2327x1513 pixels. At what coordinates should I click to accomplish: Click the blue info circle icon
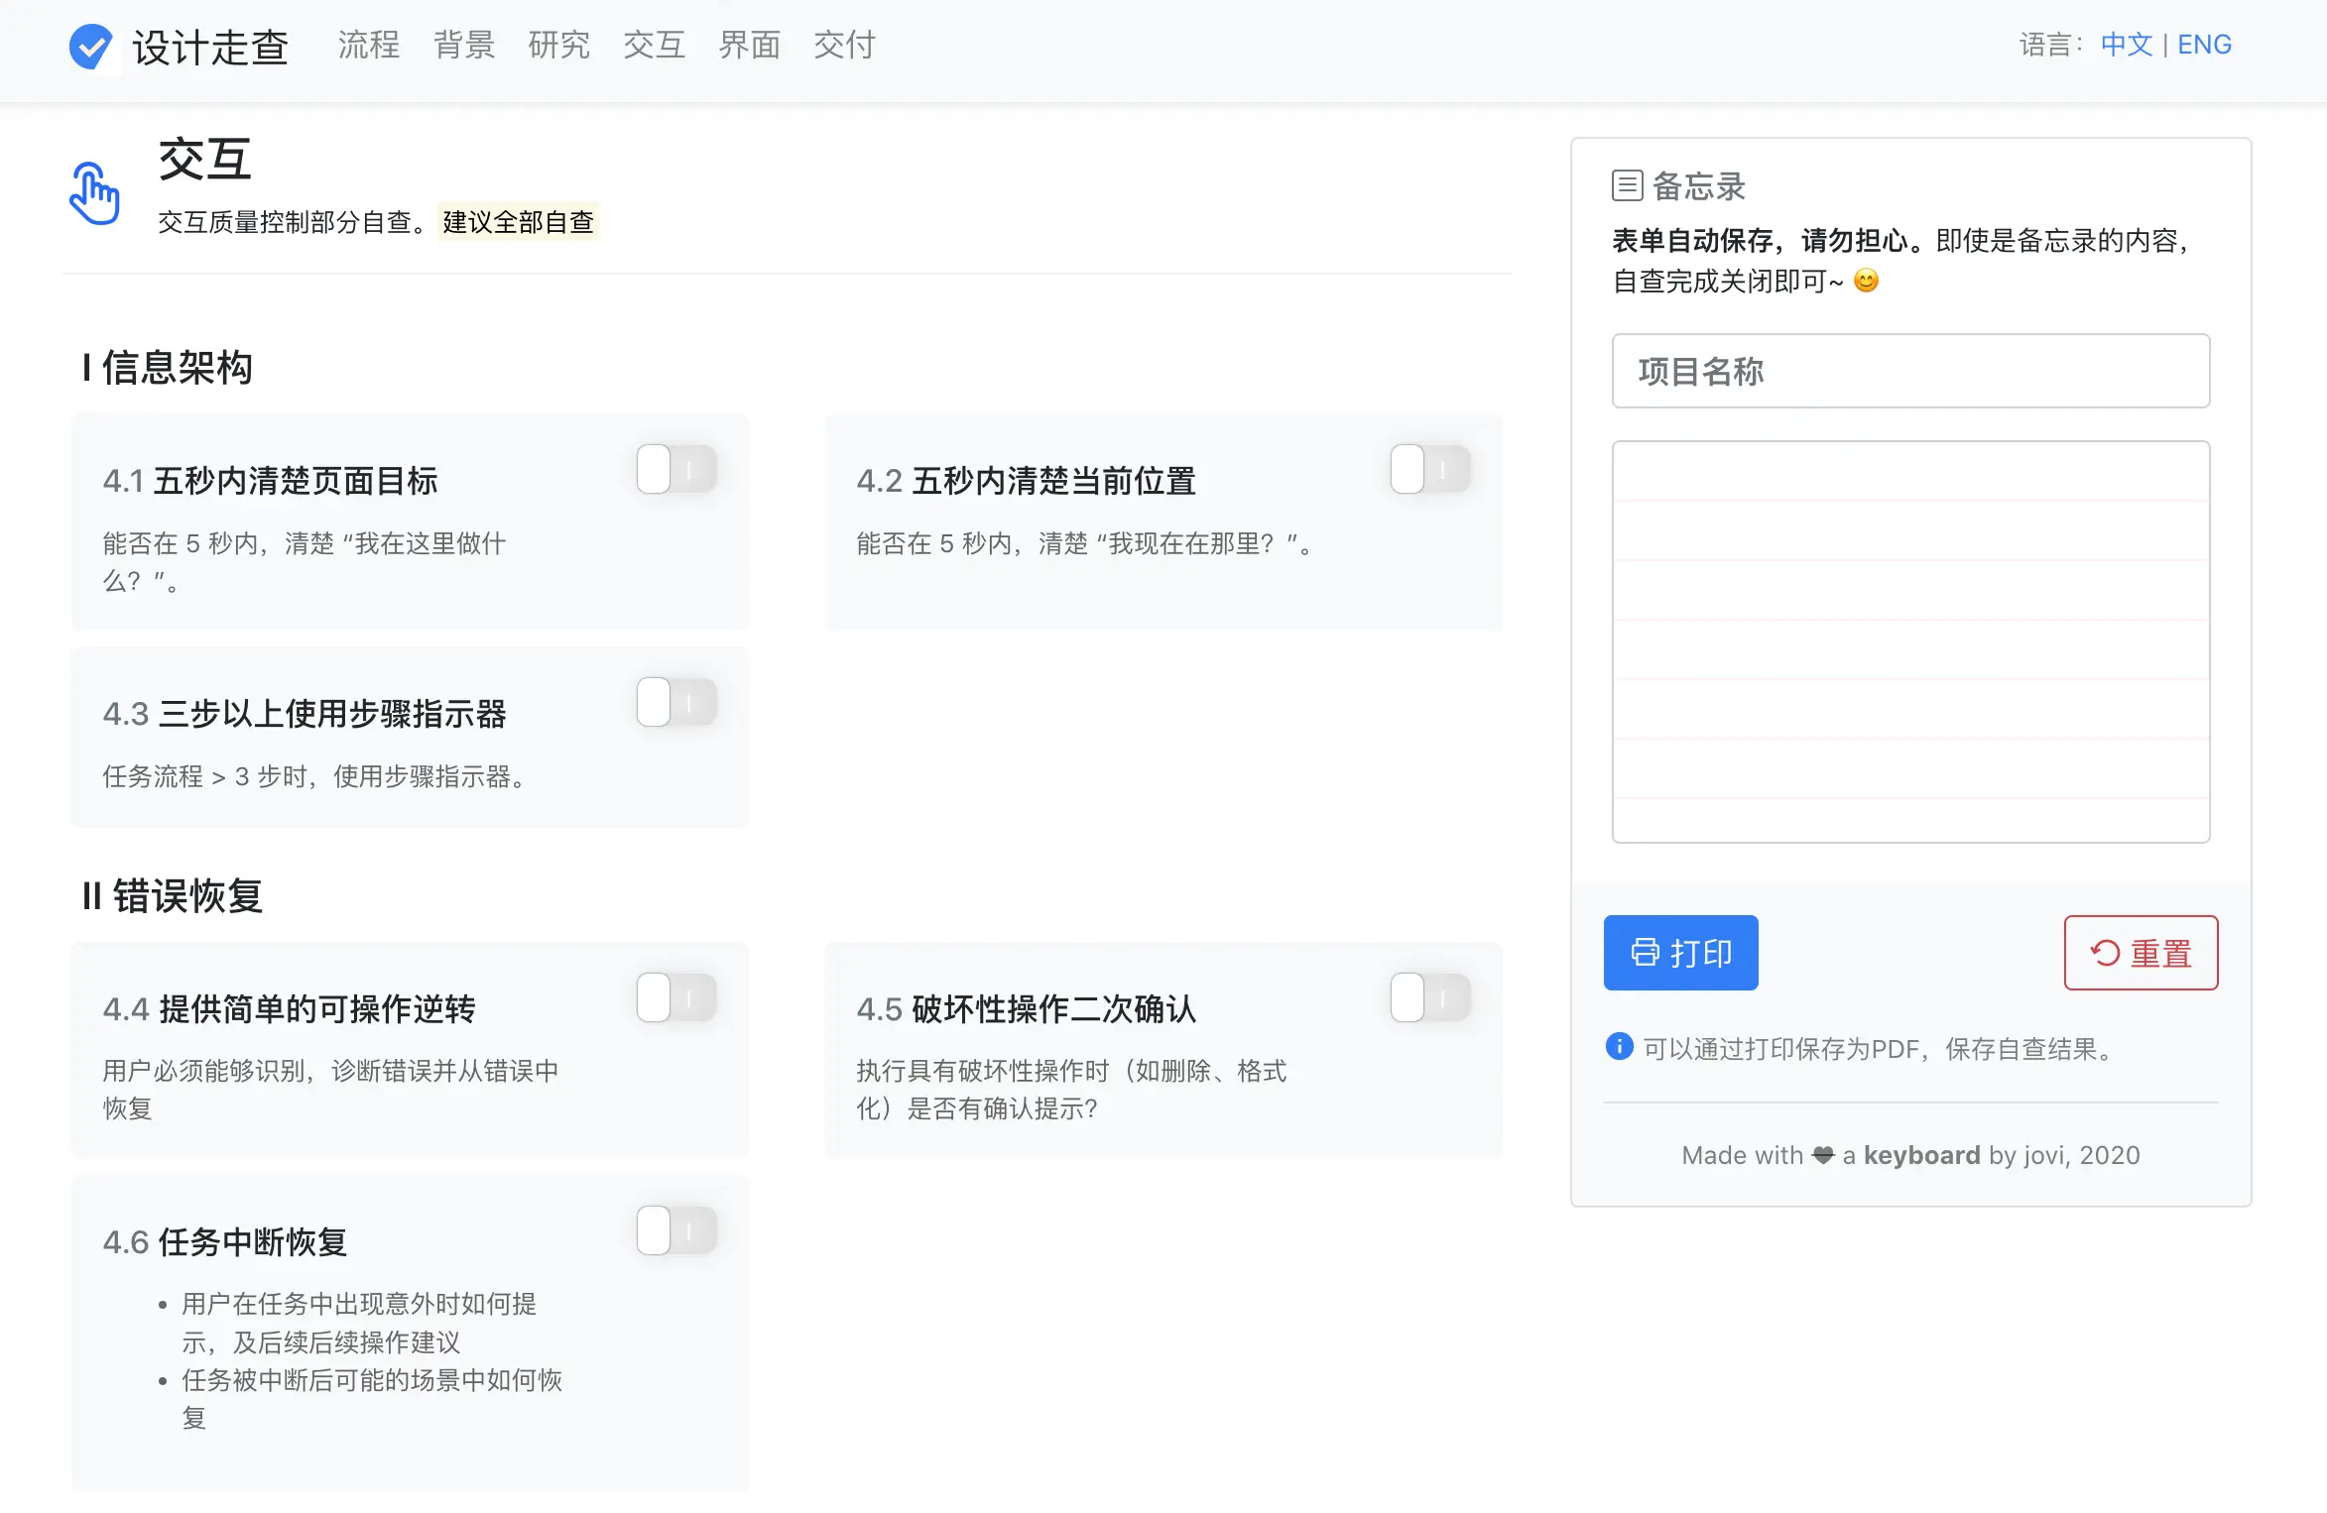(x=1619, y=1046)
